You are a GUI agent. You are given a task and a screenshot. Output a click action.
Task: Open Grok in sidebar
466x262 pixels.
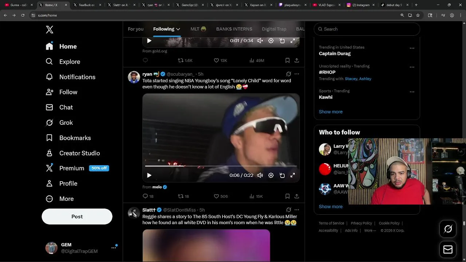(x=59, y=123)
